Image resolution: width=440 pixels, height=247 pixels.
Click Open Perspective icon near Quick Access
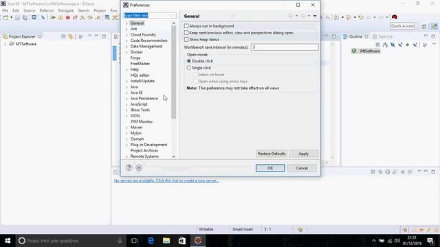(x=424, y=26)
